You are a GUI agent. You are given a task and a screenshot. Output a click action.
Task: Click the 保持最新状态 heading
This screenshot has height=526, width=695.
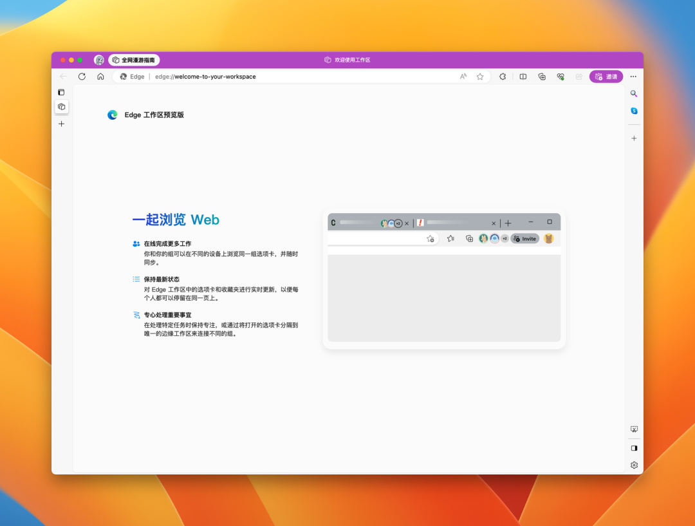(x=162, y=279)
